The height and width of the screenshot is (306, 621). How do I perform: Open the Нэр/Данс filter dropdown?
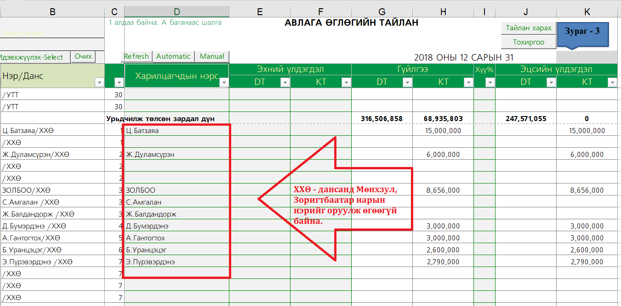tap(99, 82)
